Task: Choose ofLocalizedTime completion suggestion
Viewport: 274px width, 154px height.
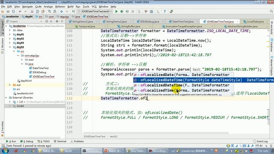Action: 184,90
